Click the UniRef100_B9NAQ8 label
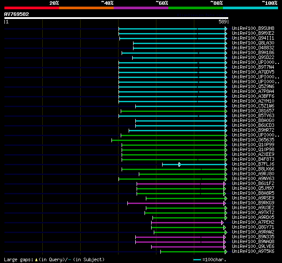The width and height of the screenshot is (282, 263). pyautogui.click(x=253, y=242)
